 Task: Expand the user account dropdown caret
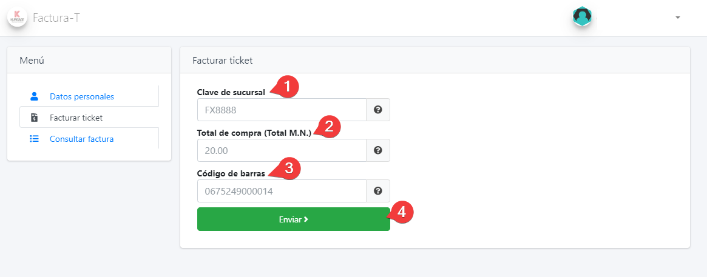[x=677, y=18]
